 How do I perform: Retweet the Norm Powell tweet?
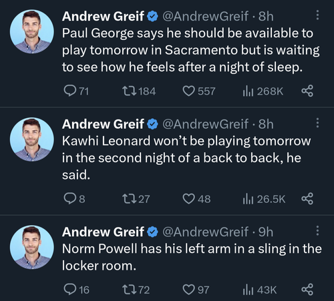136,290
